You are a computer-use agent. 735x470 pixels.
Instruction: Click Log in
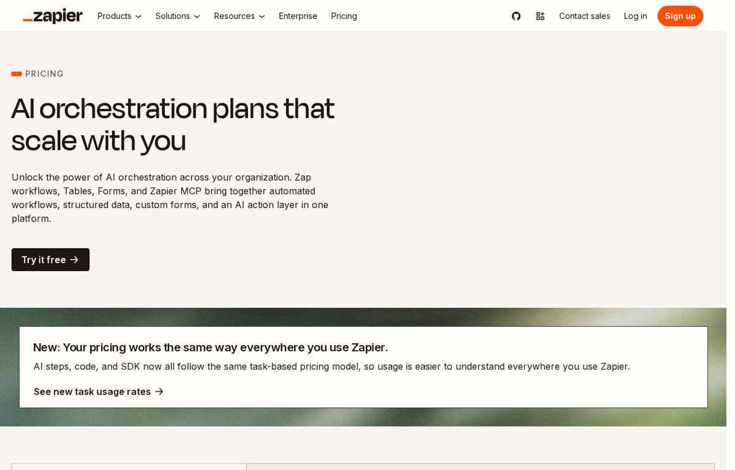[x=635, y=16]
